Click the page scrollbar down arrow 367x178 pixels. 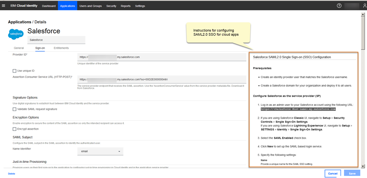363,166
